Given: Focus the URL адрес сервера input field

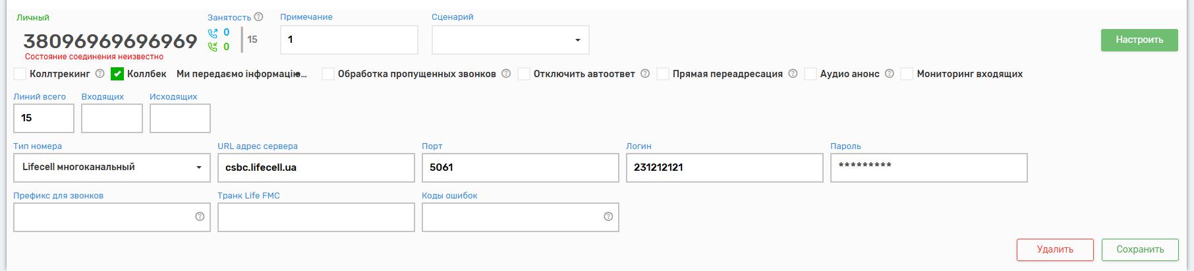Looking at the screenshot, I should (316, 167).
